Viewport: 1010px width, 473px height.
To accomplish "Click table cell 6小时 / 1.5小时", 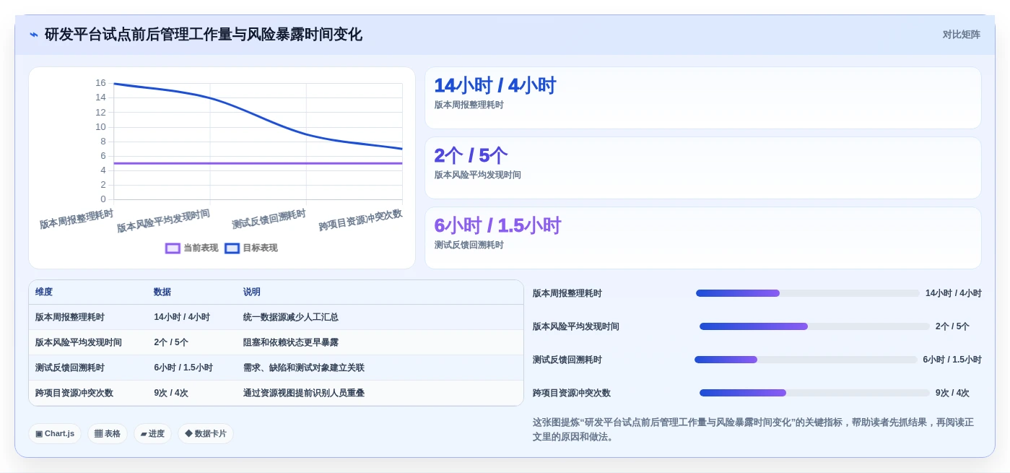I will click(183, 368).
